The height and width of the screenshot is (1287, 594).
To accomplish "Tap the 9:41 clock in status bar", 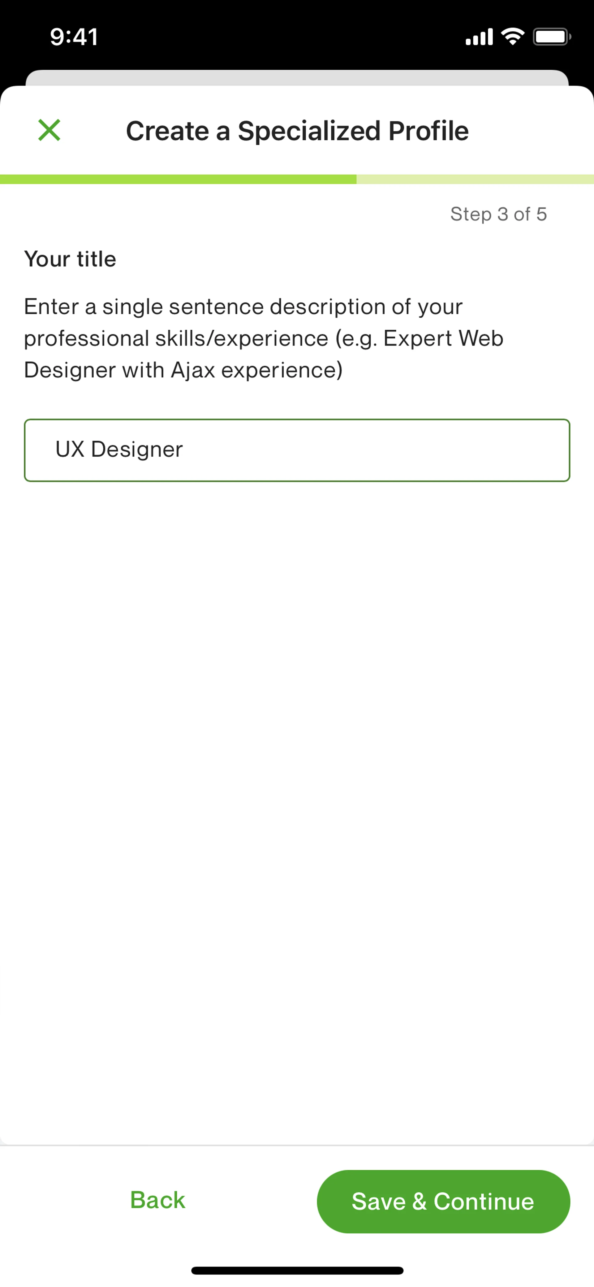I will tap(74, 37).
